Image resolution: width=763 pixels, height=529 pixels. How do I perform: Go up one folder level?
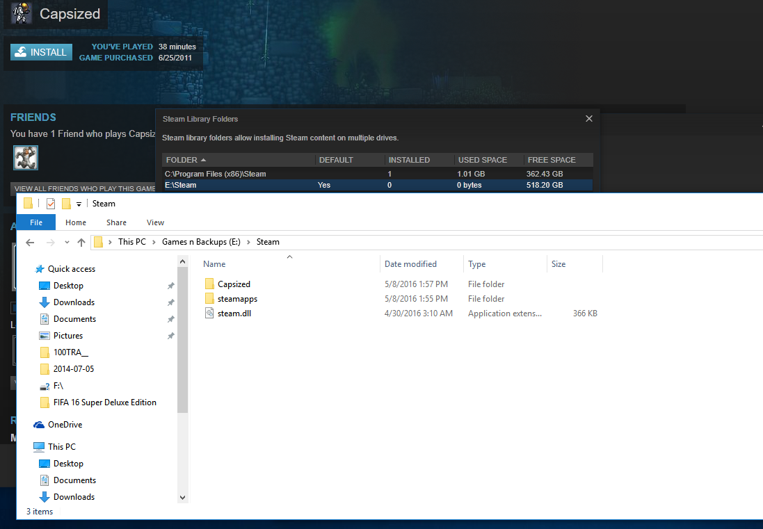click(x=81, y=242)
